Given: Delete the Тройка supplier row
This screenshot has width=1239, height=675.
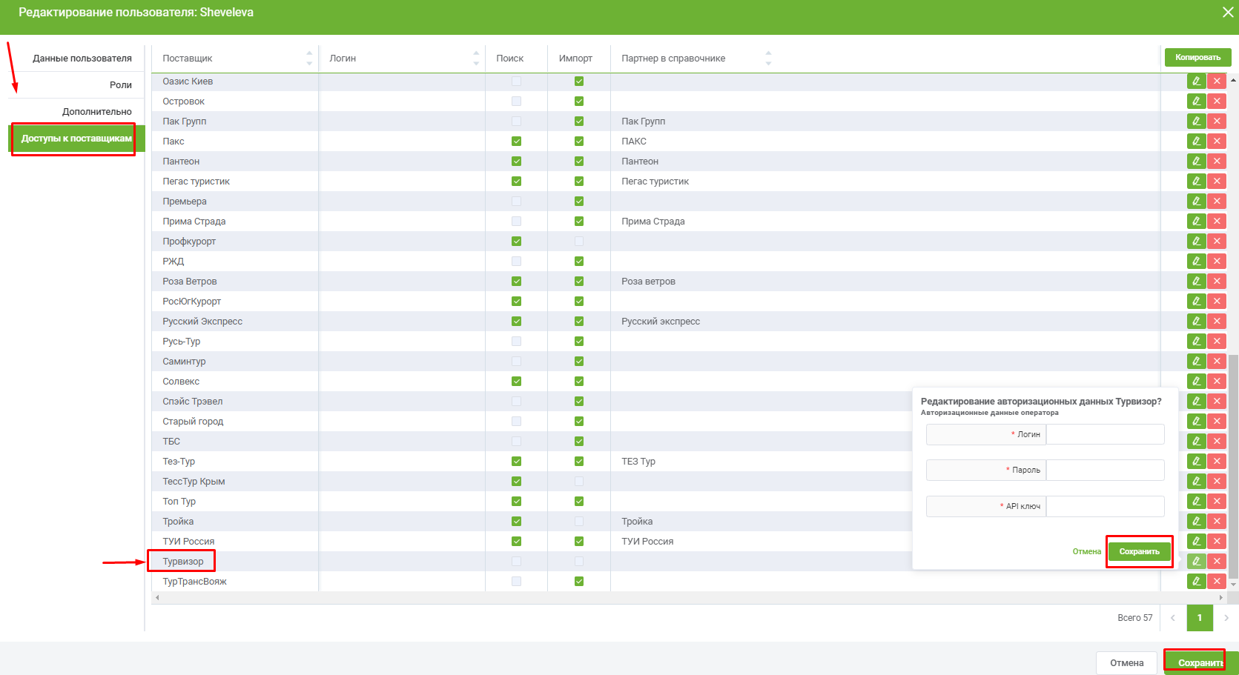Looking at the screenshot, I should [1217, 522].
